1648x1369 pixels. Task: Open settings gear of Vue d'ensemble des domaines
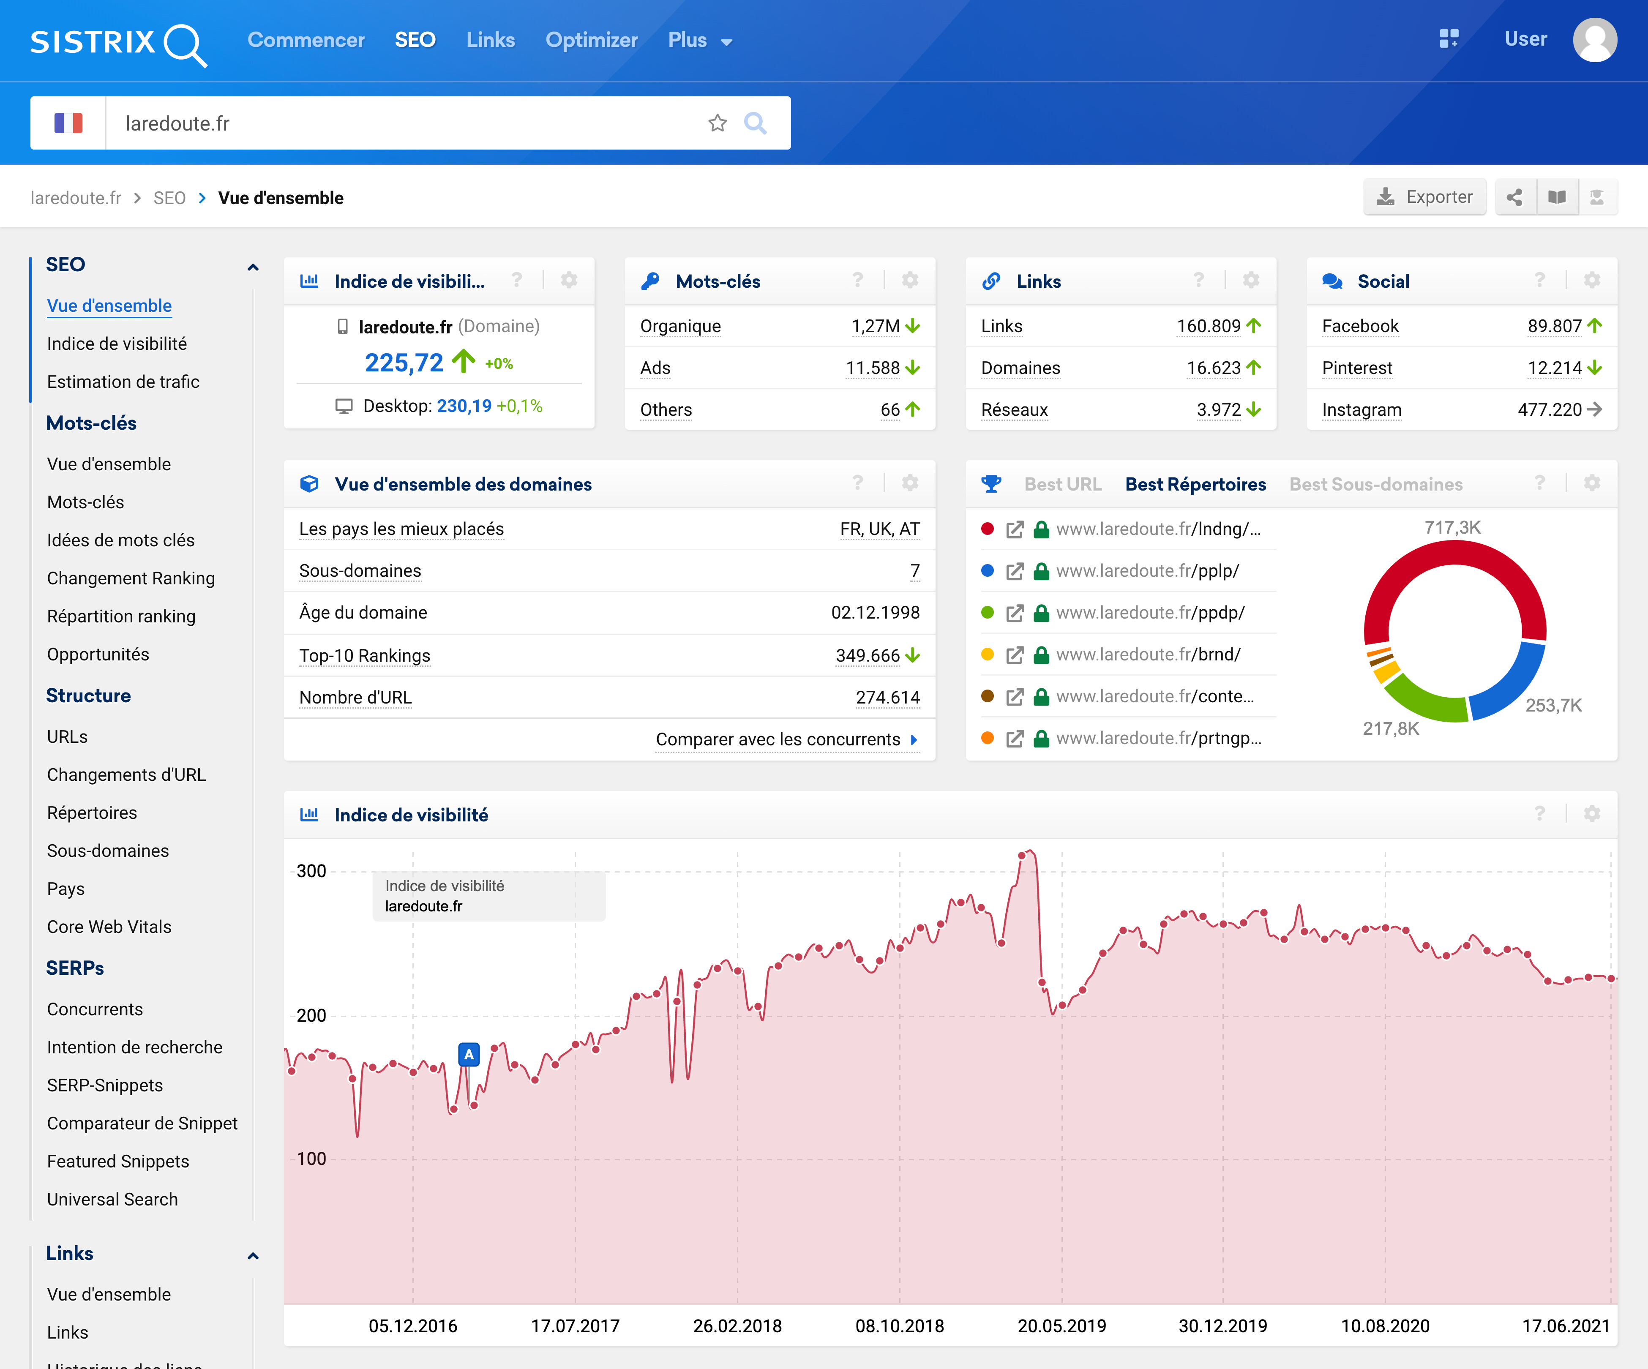click(910, 483)
